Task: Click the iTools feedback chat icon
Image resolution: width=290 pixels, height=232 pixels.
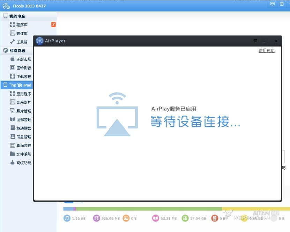Action: (272, 4)
